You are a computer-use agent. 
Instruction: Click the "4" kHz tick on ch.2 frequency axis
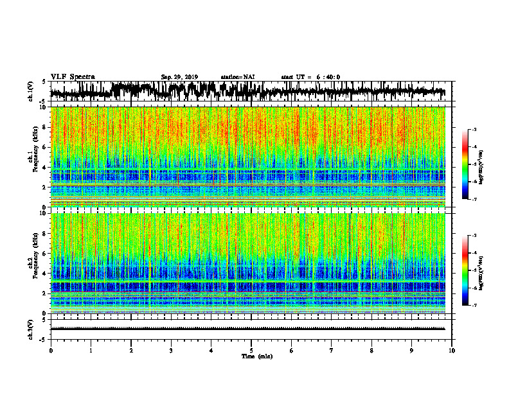coord(44,274)
